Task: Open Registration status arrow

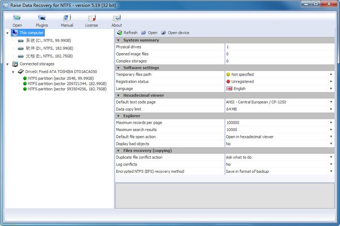Action: [x=331, y=81]
